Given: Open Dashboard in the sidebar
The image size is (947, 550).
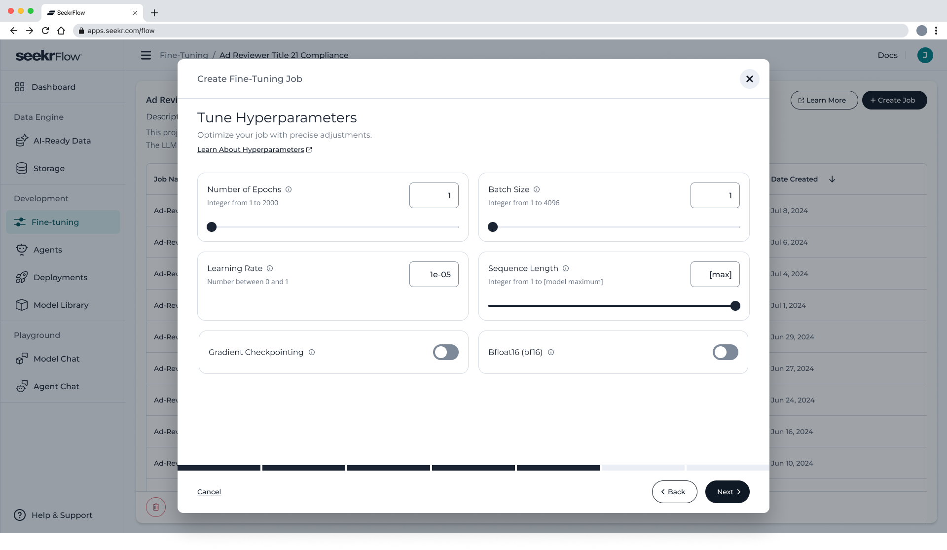Looking at the screenshot, I should [63, 87].
